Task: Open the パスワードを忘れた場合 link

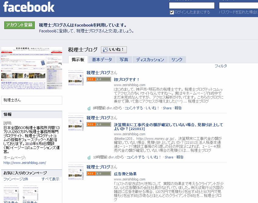Action: tap(238, 12)
